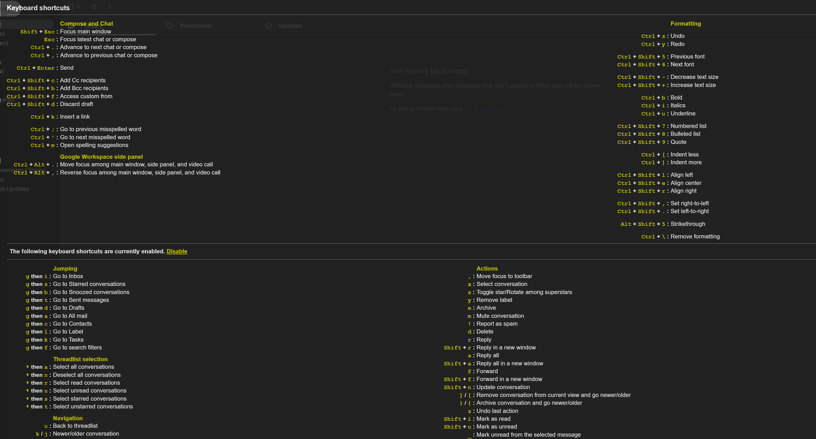This screenshot has width=816, height=439.
Task: Click 'Reply all in a new window'
Action: 510,363
